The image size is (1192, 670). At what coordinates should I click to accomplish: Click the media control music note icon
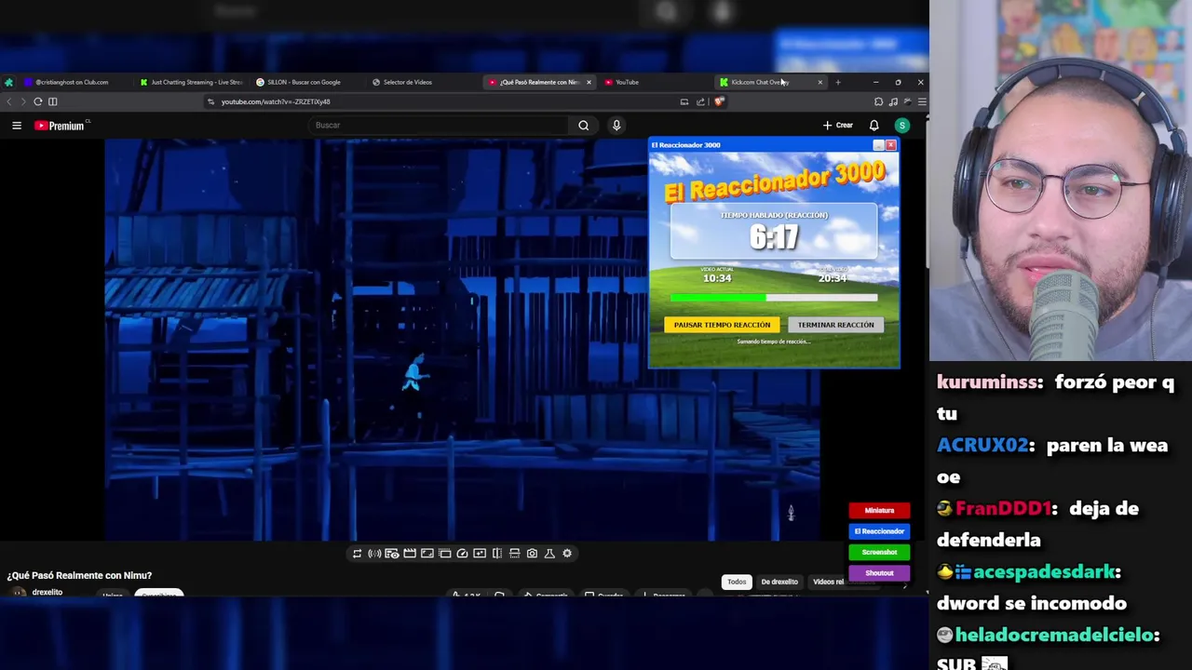click(x=893, y=101)
